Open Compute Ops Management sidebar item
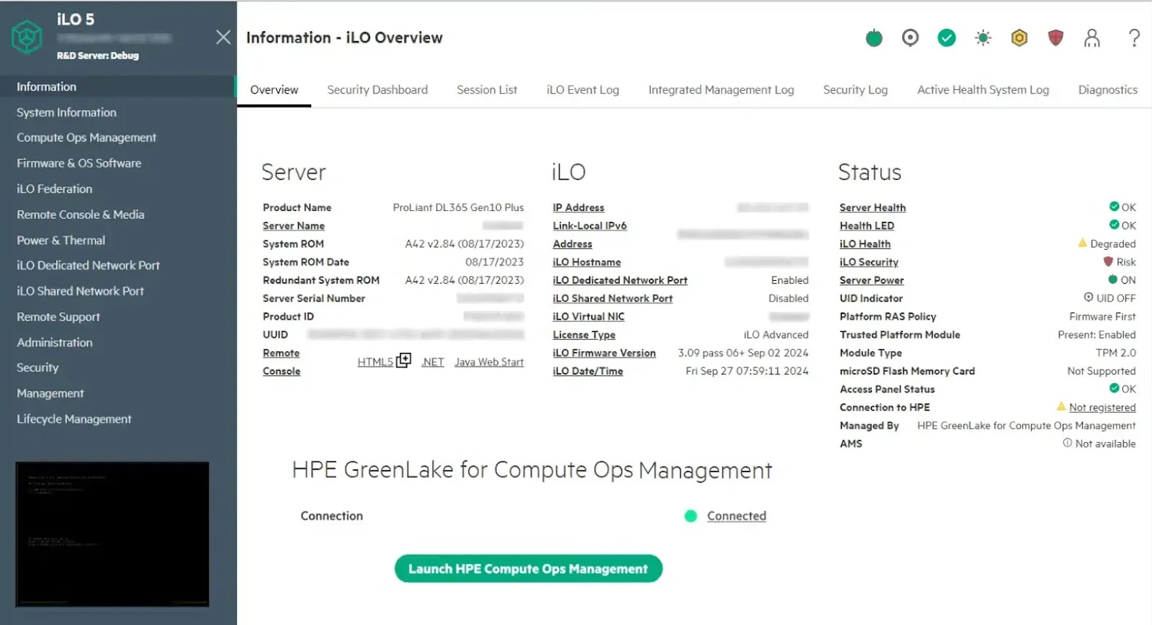Screen dimensions: 1152x625 click(x=86, y=138)
